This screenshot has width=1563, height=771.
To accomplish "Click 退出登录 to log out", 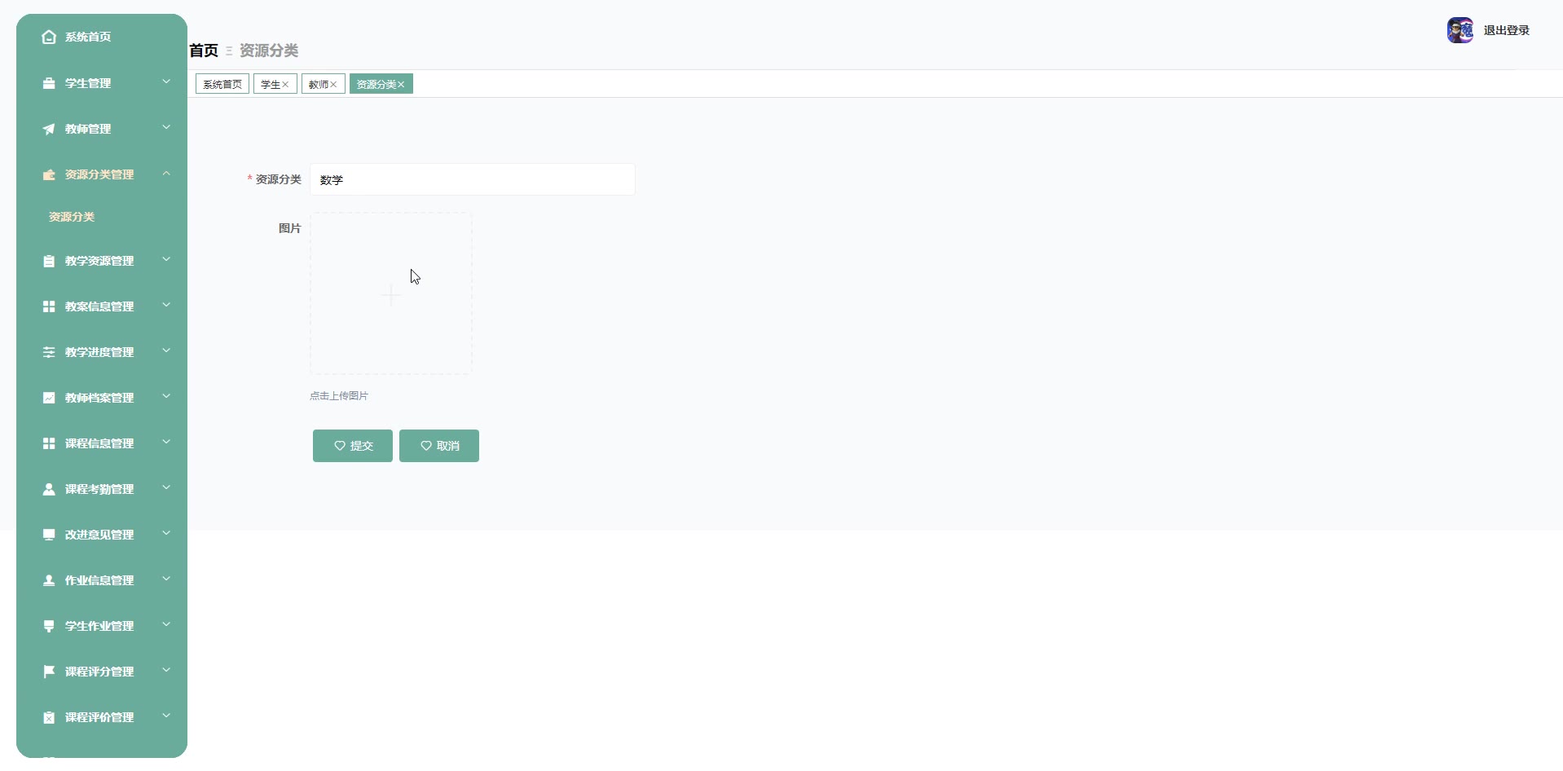I will pyautogui.click(x=1506, y=30).
